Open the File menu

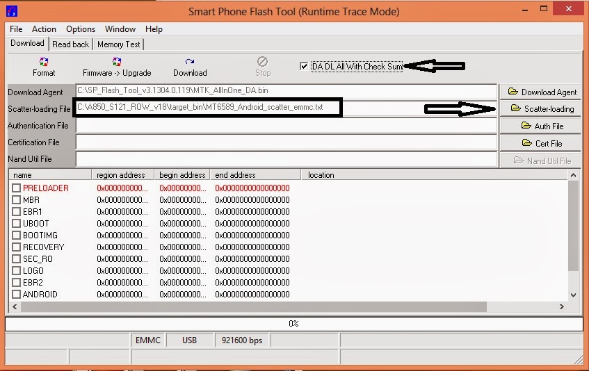[x=16, y=29]
